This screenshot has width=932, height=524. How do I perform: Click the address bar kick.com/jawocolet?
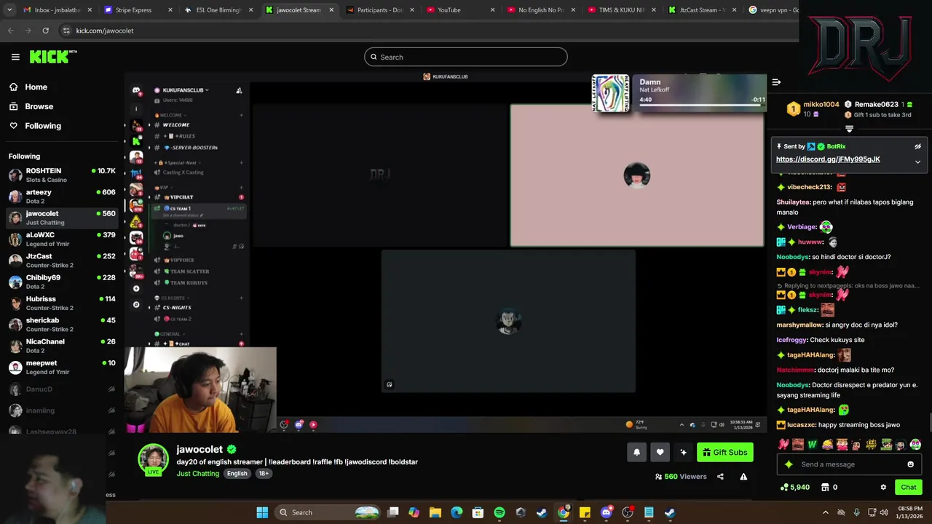click(104, 31)
